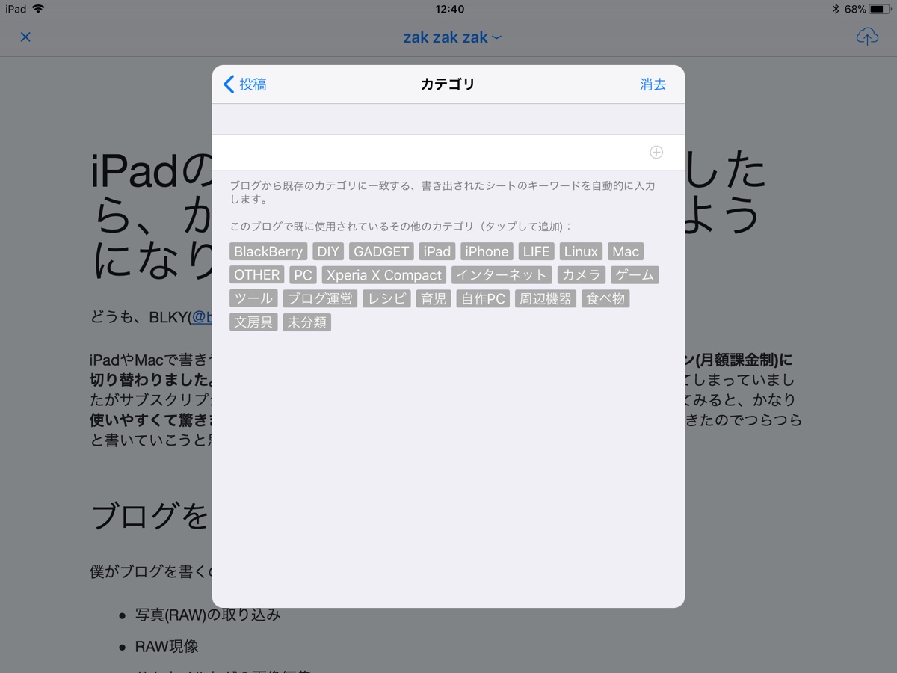Add the 食べ物 category tag
The image size is (897, 673).
click(605, 298)
